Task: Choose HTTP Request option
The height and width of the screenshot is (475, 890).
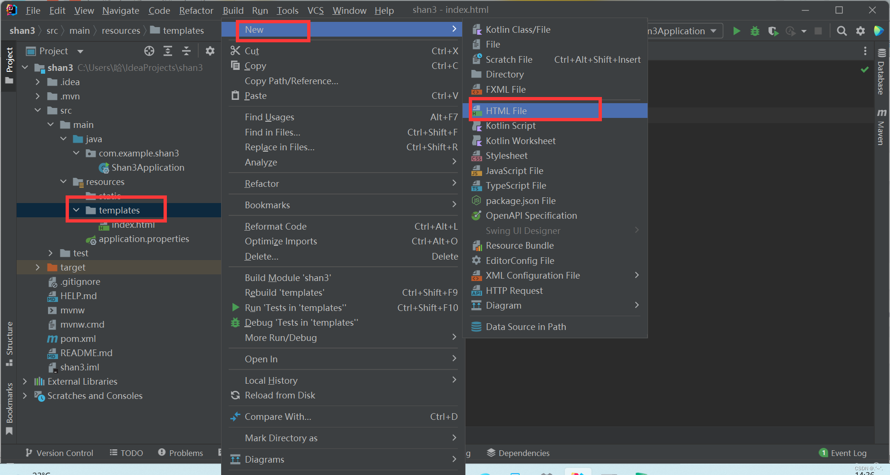Action: [555, 291]
